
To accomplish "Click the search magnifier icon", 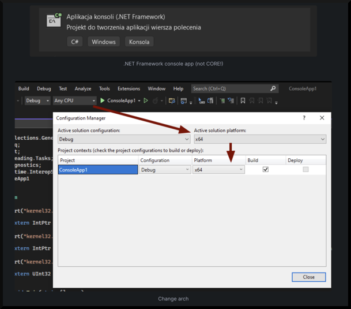I will pyautogui.click(x=273, y=88).
